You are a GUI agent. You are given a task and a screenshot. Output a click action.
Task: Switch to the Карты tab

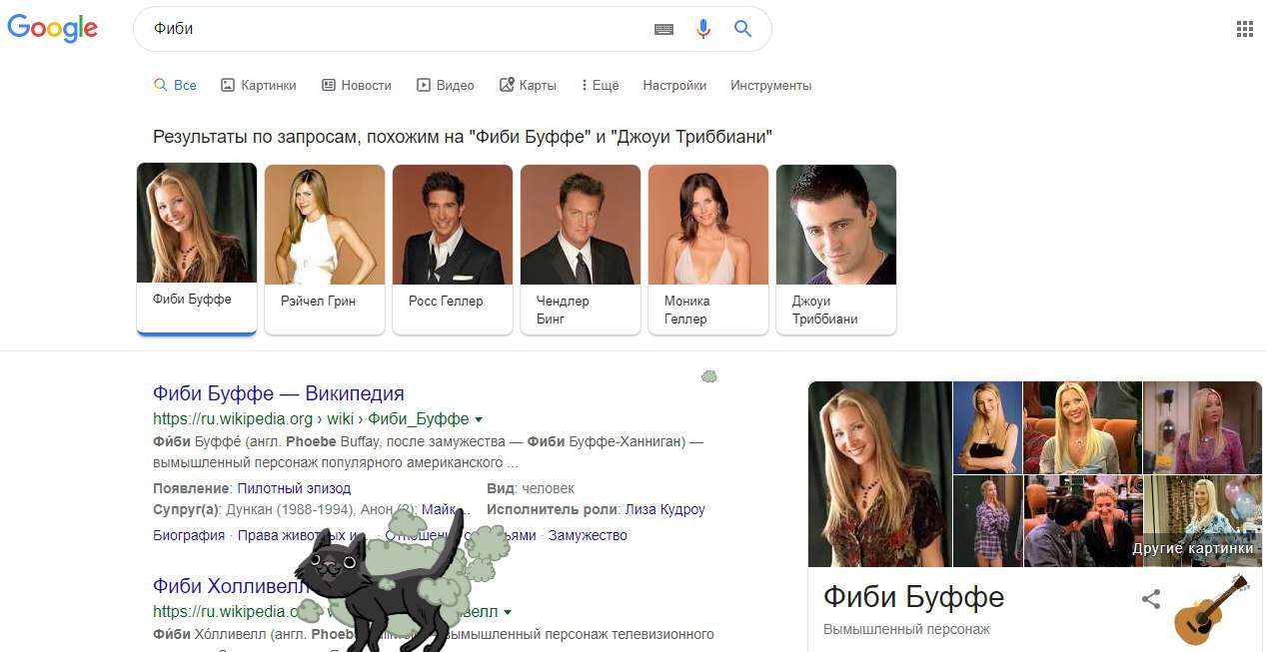(528, 86)
